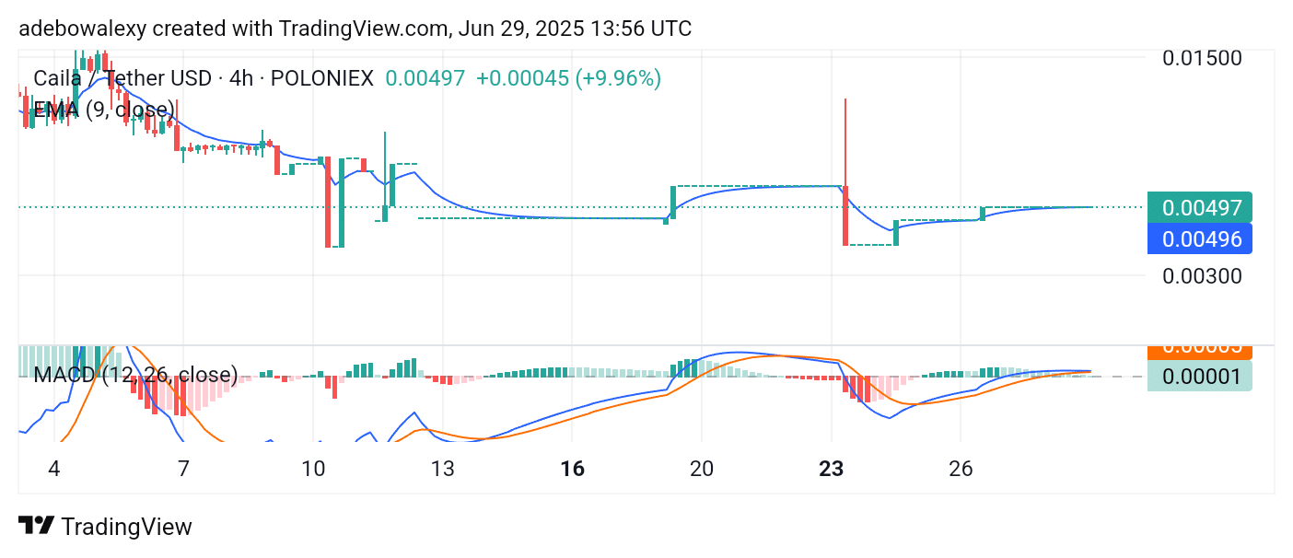
Task: Click bold date label 16 on time axis
Action: click(x=573, y=469)
